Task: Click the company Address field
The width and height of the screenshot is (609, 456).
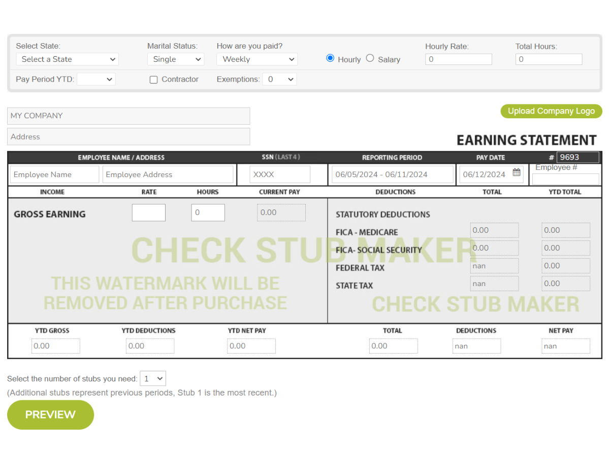Action: tap(128, 136)
